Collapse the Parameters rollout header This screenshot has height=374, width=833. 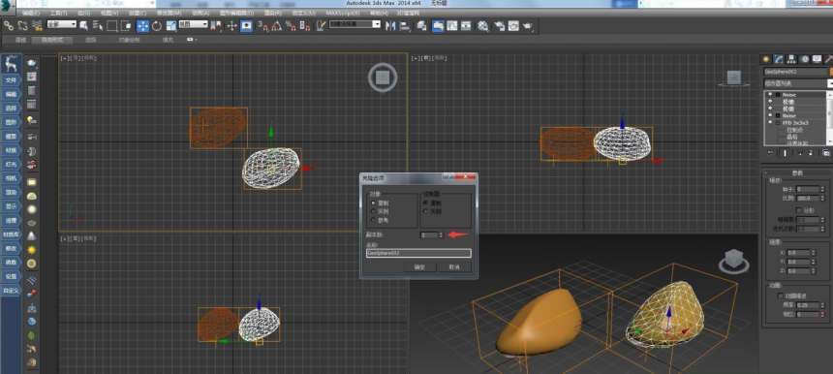[x=797, y=172]
